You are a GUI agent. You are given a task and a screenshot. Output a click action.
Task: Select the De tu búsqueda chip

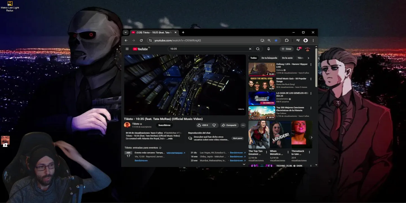point(269,58)
